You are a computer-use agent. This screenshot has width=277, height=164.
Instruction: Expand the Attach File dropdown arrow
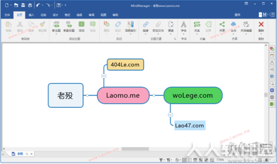click(158, 34)
